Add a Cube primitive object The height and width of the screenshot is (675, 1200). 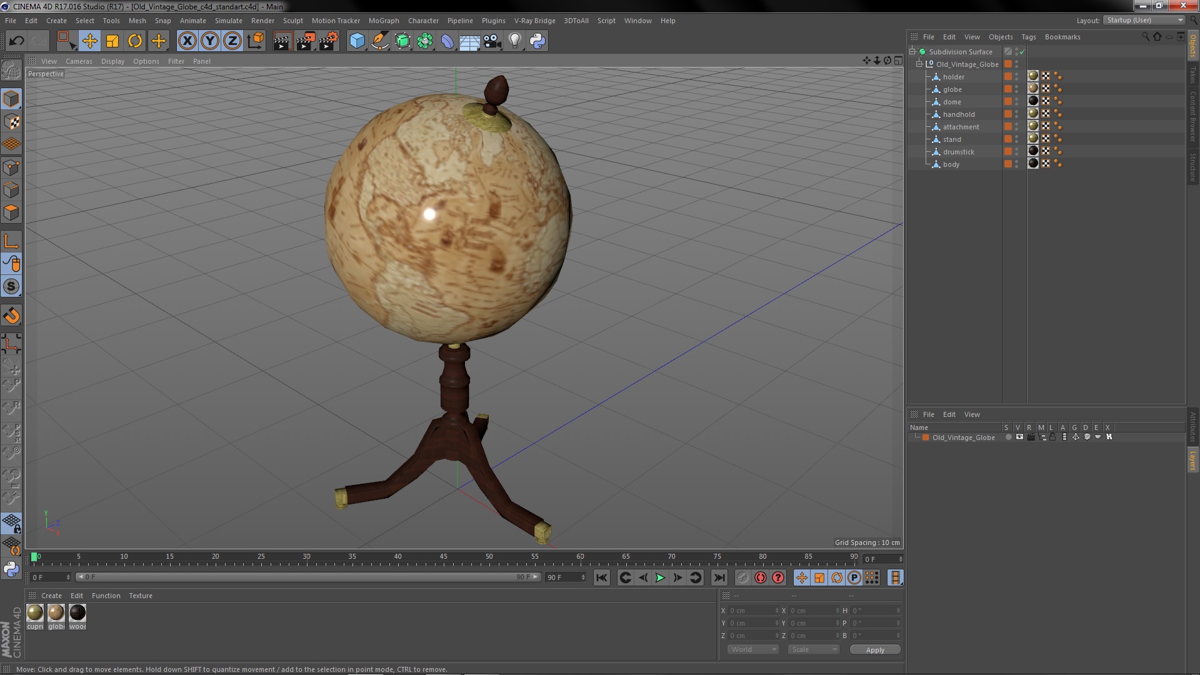pyautogui.click(x=357, y=41)
